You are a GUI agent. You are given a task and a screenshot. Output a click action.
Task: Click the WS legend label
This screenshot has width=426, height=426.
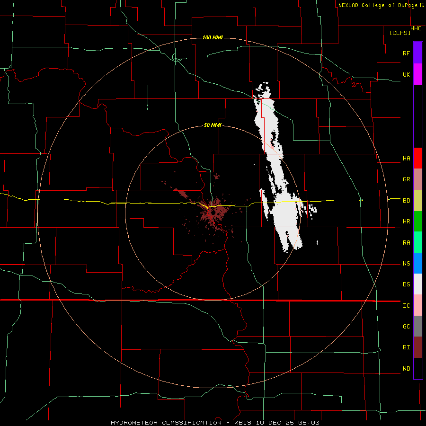point(406,263)
